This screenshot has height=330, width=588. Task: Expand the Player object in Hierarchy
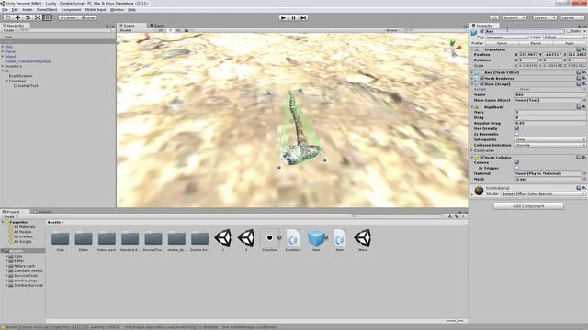point(3,51)
